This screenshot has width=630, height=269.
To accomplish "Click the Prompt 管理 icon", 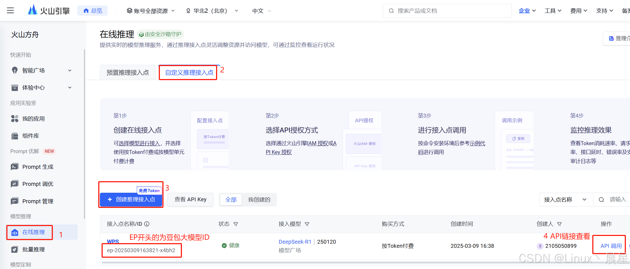I will 15,201.
